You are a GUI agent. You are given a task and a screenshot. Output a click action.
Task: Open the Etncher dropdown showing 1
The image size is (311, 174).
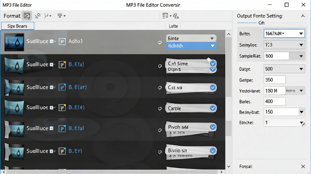point(284,123)
